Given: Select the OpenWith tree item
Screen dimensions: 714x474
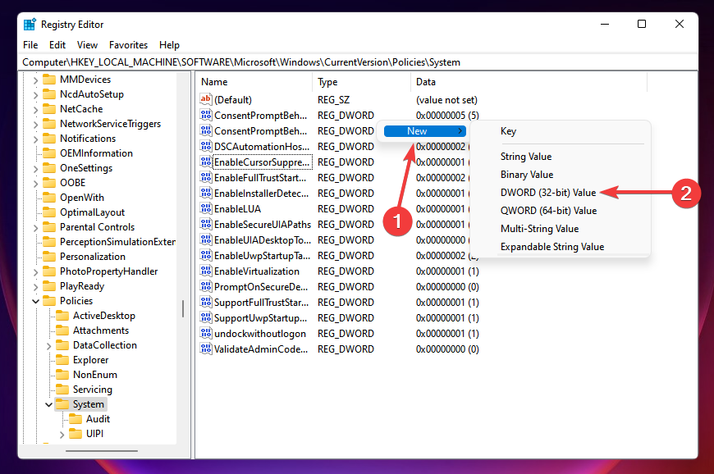Looking at the screenshot, I should pos(82,198).
